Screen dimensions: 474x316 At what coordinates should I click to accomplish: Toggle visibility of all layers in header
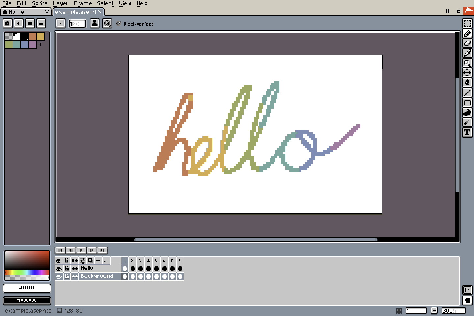click(59, 261)
